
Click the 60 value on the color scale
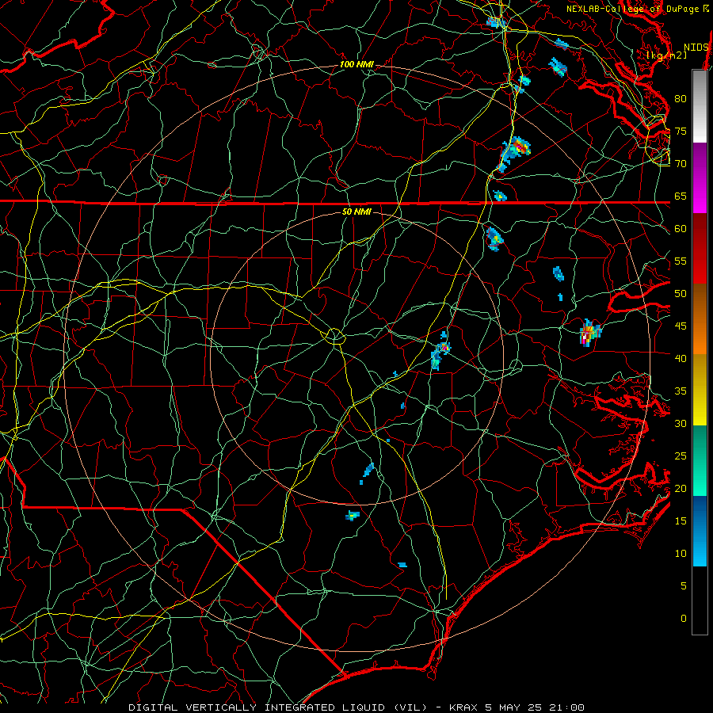pos(681,229)
